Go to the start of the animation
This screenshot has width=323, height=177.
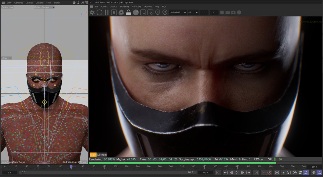[218, 172]
